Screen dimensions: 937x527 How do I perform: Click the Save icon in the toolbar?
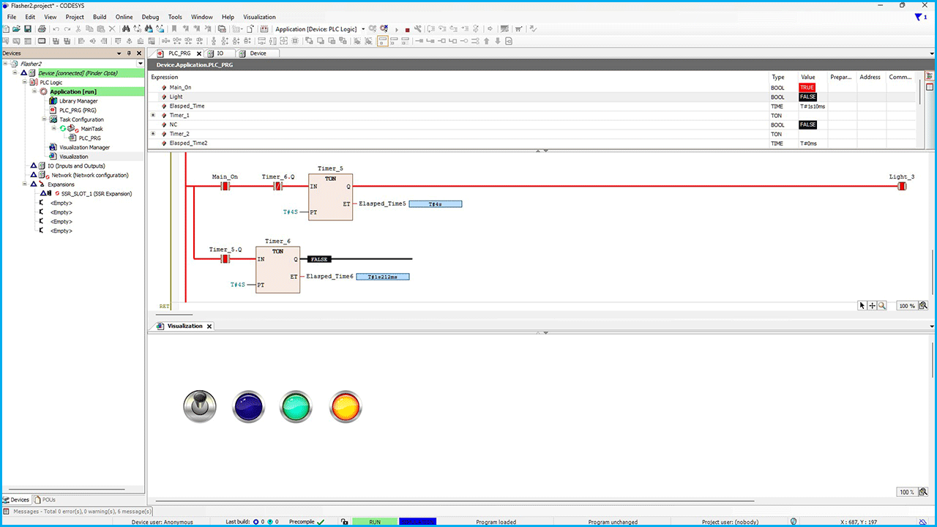(28, 29)
